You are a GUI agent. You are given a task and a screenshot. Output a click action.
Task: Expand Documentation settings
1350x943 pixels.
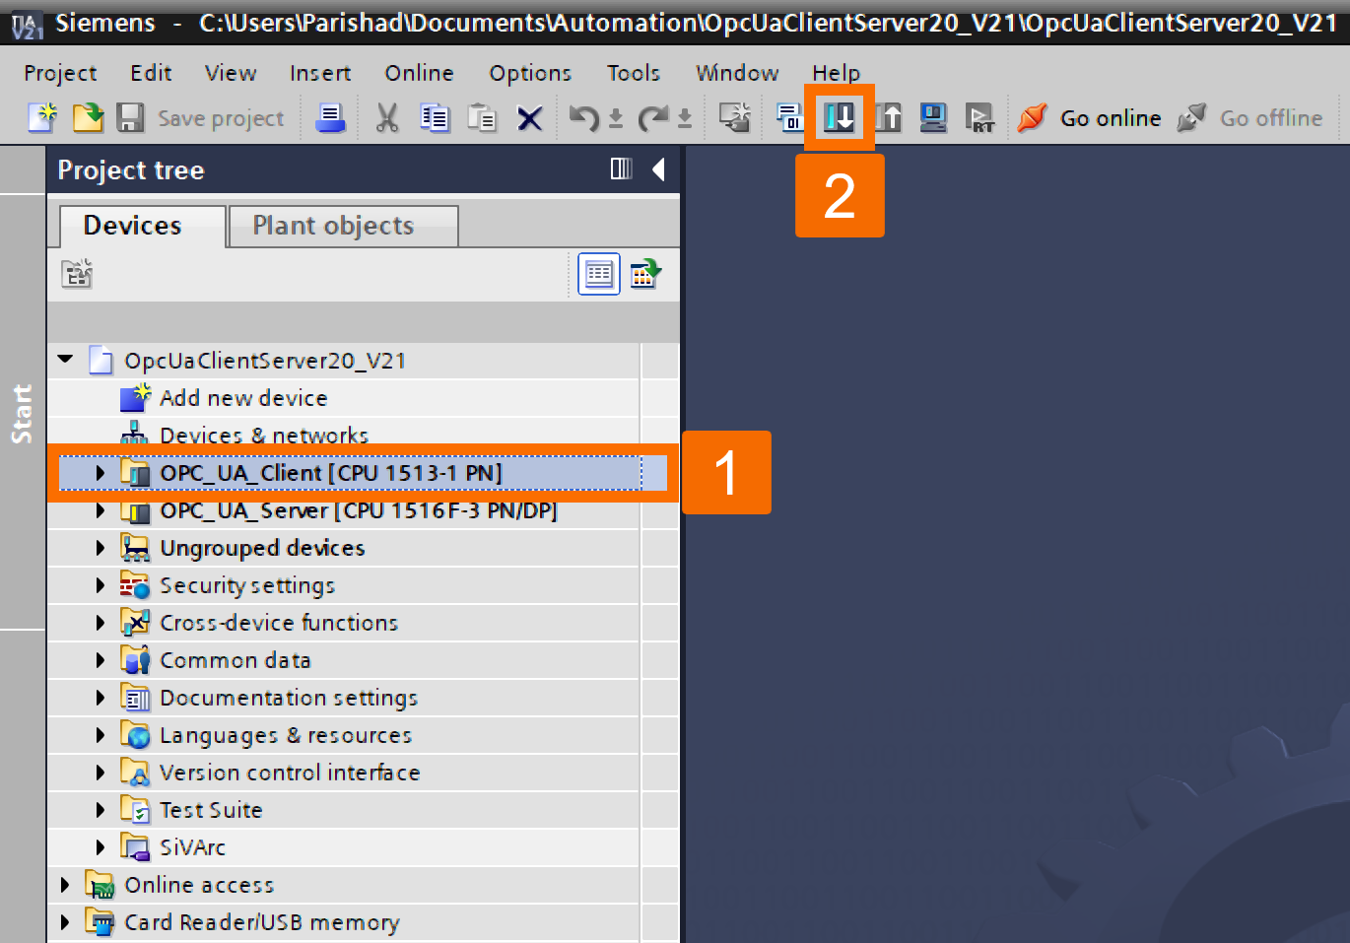[100, 698]
